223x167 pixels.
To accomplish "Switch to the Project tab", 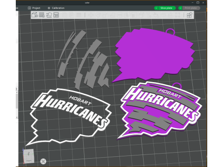I will pyautogui.click(x=34, y=8).
